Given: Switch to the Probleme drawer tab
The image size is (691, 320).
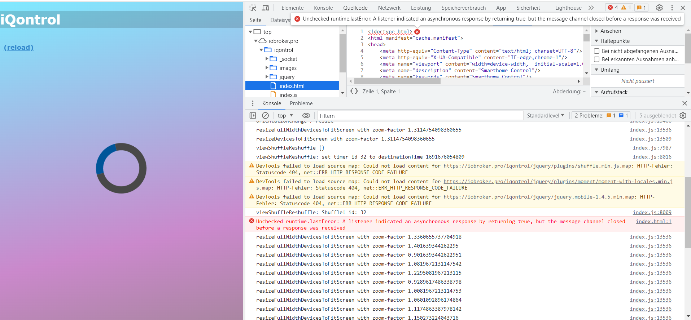Looking at the screenshot, I should click(x=301, y=103).
